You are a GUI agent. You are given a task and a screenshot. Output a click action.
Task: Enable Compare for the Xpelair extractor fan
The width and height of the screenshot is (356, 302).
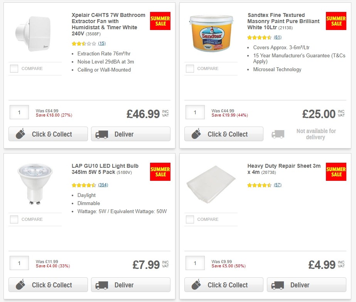pos(14,68)
